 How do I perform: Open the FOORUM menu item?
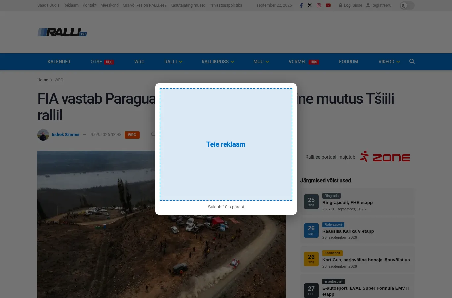(349, 62)
